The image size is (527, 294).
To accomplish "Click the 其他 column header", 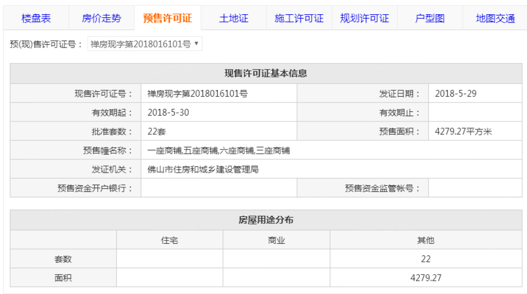I will [x=426, y=240].
